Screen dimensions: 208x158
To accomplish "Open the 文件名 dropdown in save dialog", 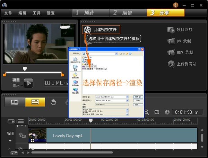I will [x=127, y=97].
